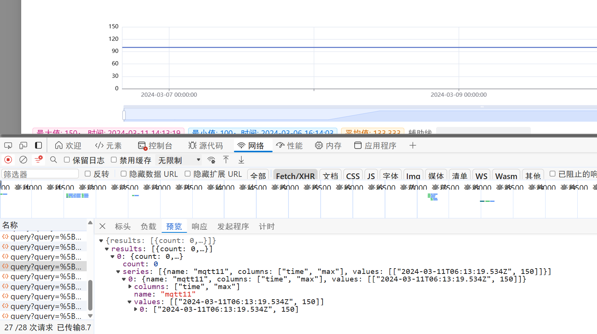This screenshot has height=334, width=597.
Task: Collapse the series array node
Action: pos(118,272)
